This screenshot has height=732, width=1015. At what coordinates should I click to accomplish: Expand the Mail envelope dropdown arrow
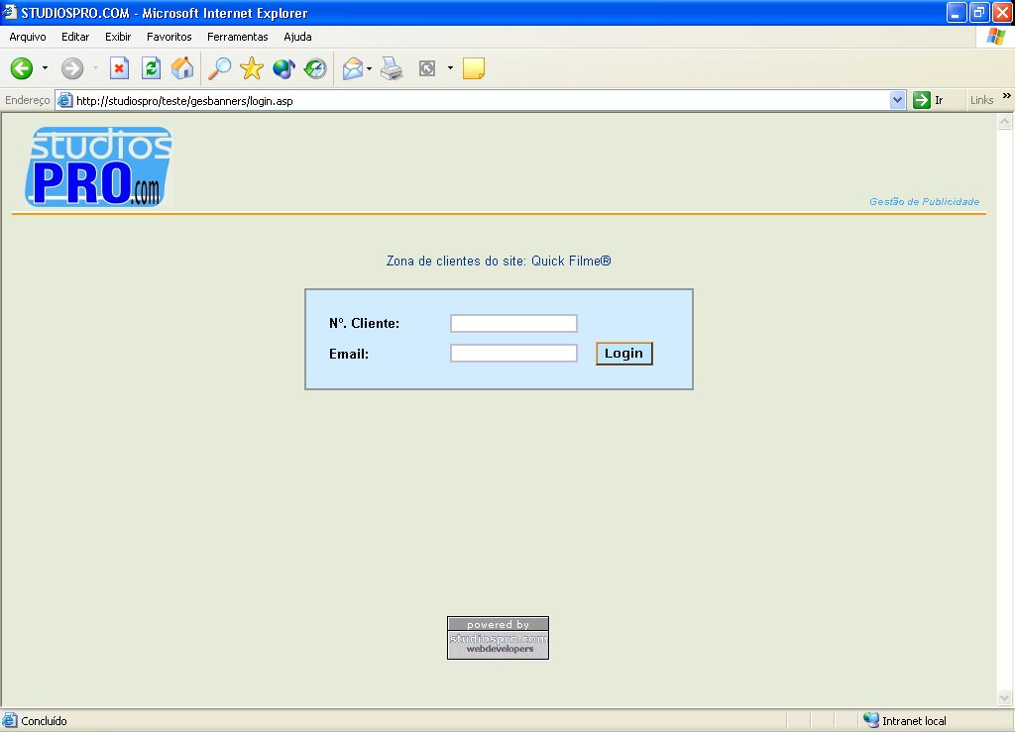tap(370, 68)
